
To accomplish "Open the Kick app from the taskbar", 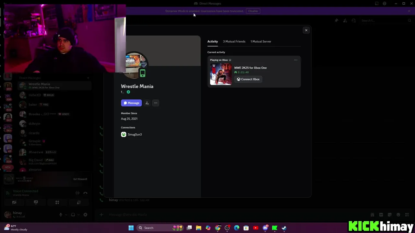I will (275, 228).
